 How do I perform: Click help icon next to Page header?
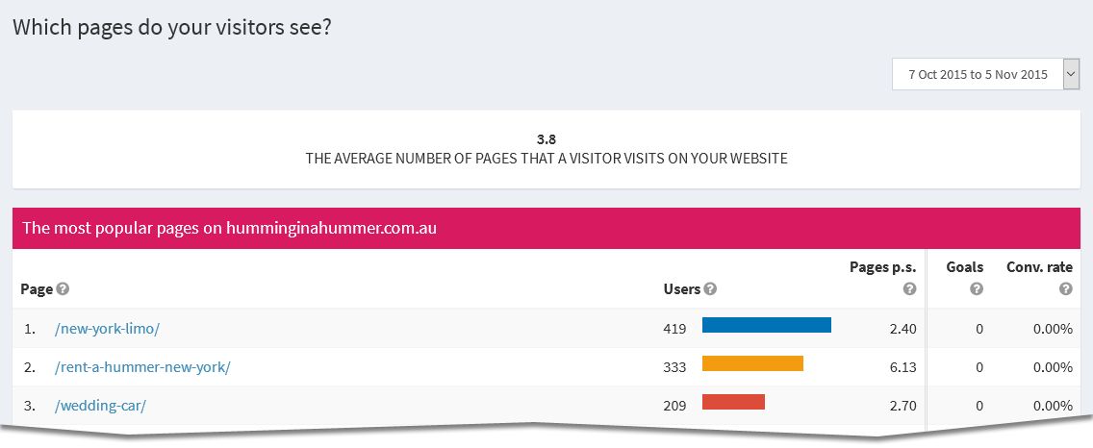pos(63,288)
